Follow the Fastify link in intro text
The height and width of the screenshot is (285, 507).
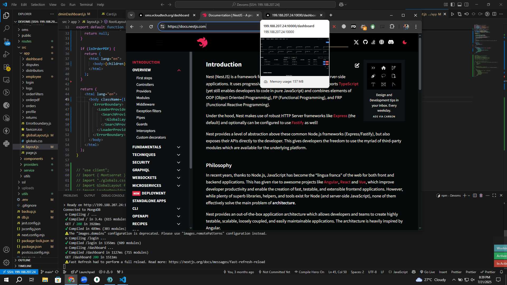tap(298, 122)
